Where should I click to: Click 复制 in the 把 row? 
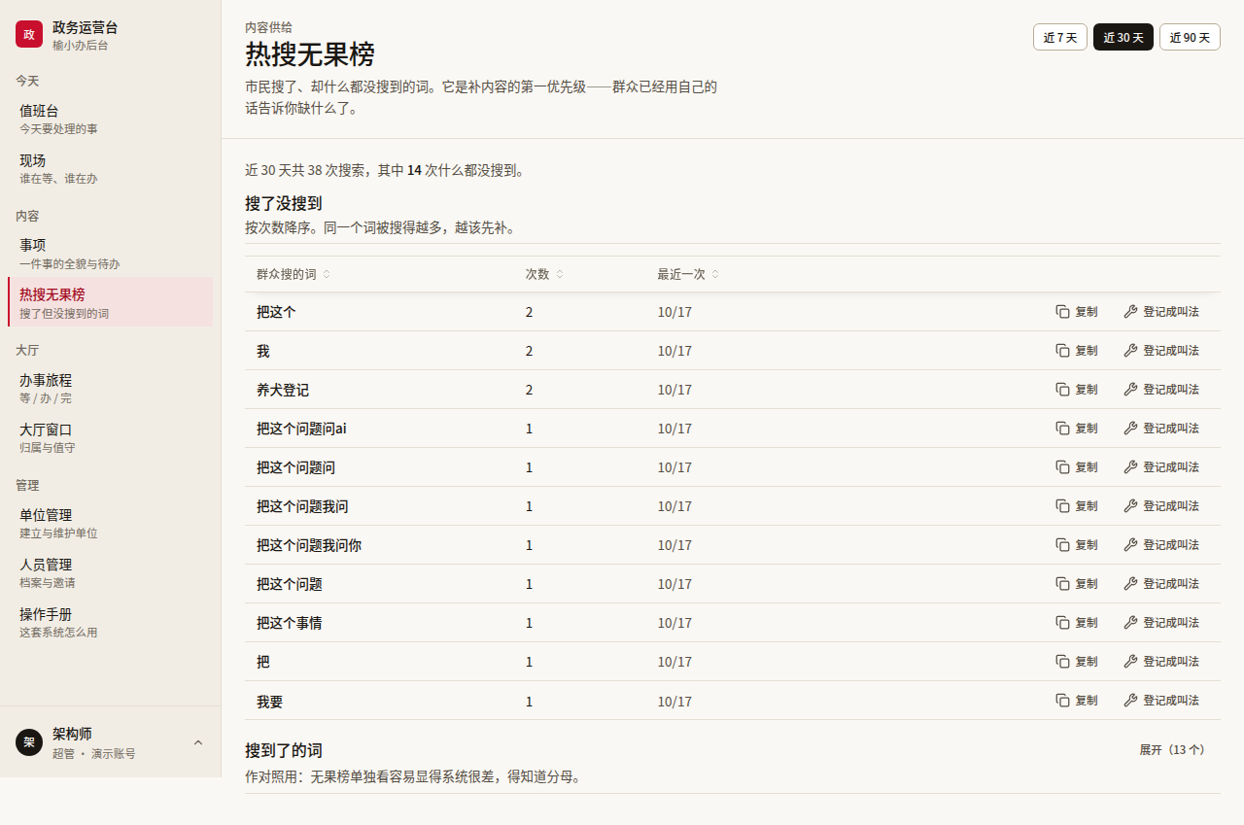click(x=1077, y=662)
